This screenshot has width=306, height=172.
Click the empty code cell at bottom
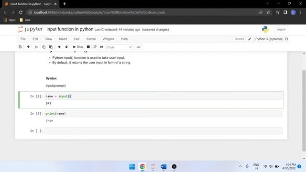(163, 130)
